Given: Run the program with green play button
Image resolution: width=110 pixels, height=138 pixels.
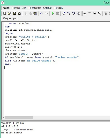Looking at the screenshot, I should click(x=53, y=14).
